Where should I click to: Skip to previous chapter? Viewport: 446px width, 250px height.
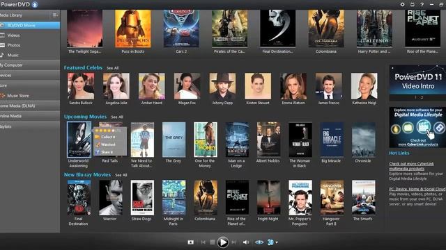click(203, 242)
